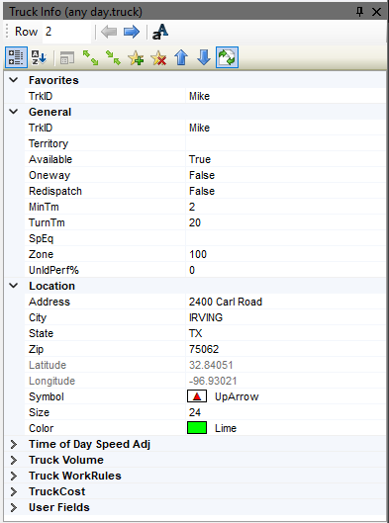Collapse the Location category
389x523 pixels.
(14, 286)
